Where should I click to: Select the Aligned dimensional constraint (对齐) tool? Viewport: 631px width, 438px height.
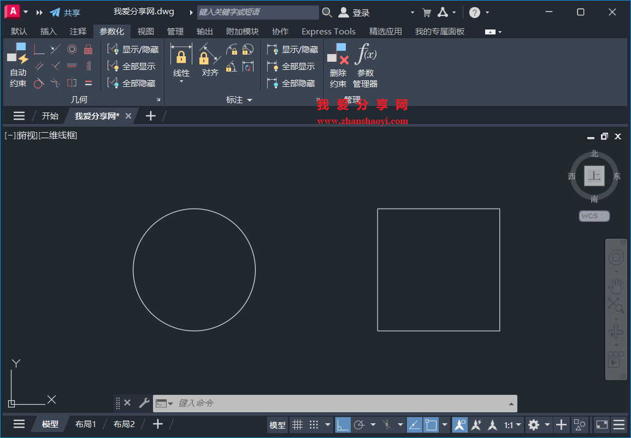pos(210,60)
